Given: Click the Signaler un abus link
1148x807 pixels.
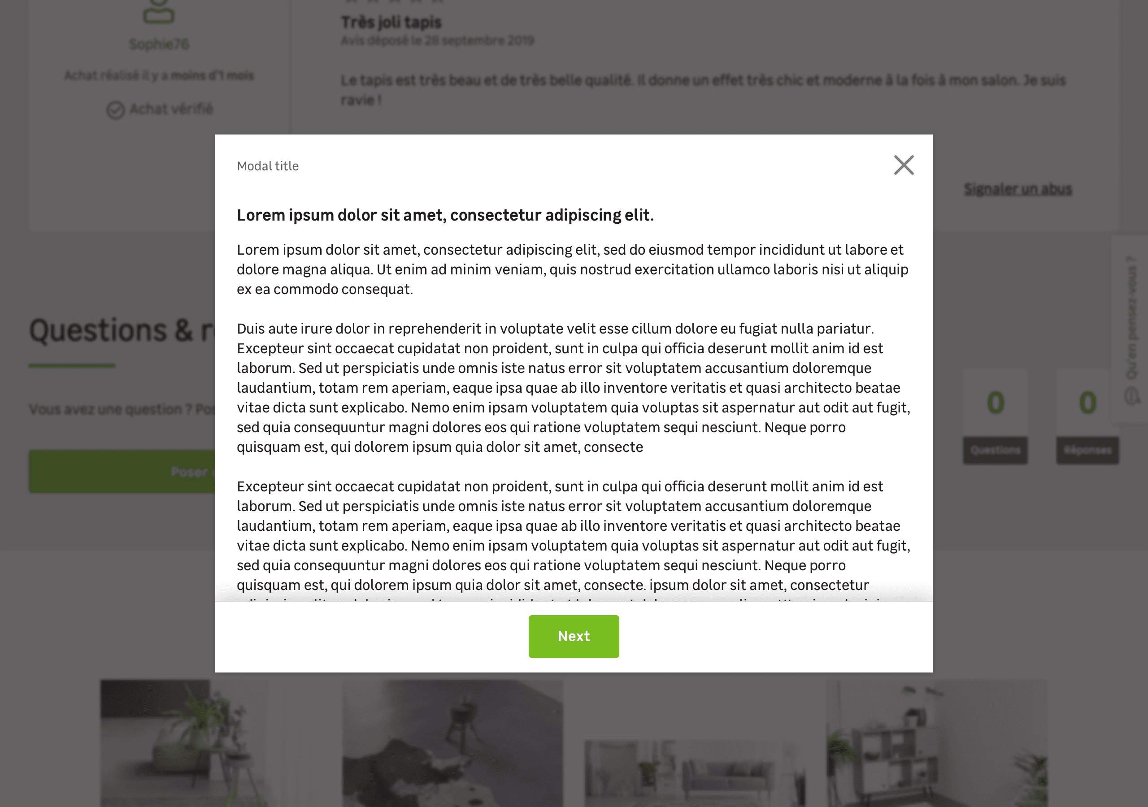Looking at the screenshot, I should pos(1018,189).
